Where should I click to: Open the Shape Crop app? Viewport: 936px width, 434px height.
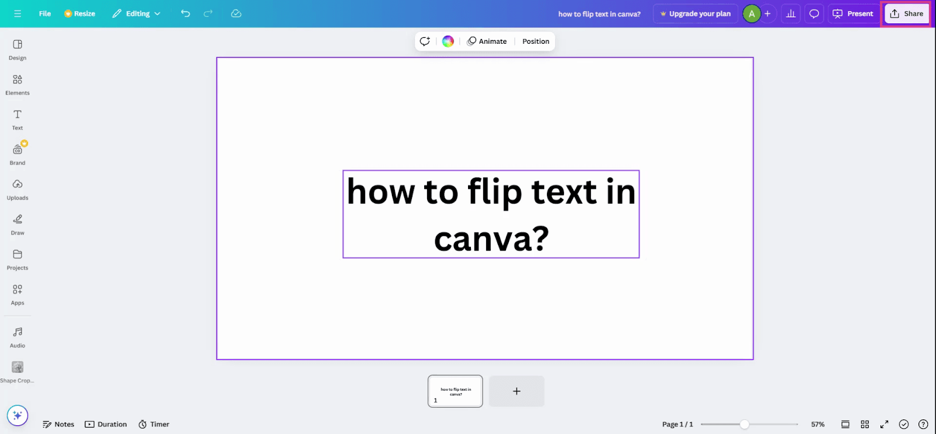pos(18,372)
